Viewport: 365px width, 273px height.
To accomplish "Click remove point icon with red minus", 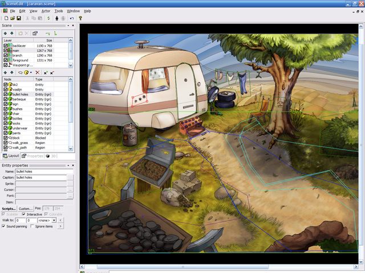I will pyautogui.click(x=52, y=73).
